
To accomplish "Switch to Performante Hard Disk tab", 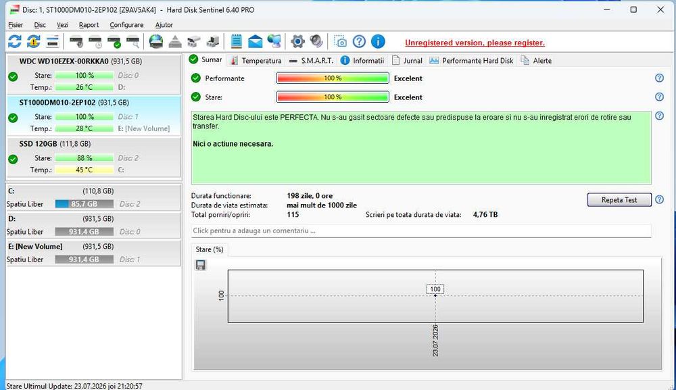I will (x=471, y=61).
